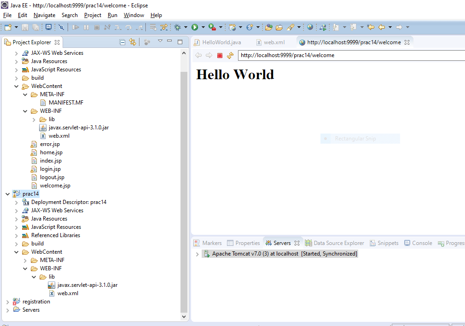
Task: Click the browser Back arrow
Action: [198, 55]
